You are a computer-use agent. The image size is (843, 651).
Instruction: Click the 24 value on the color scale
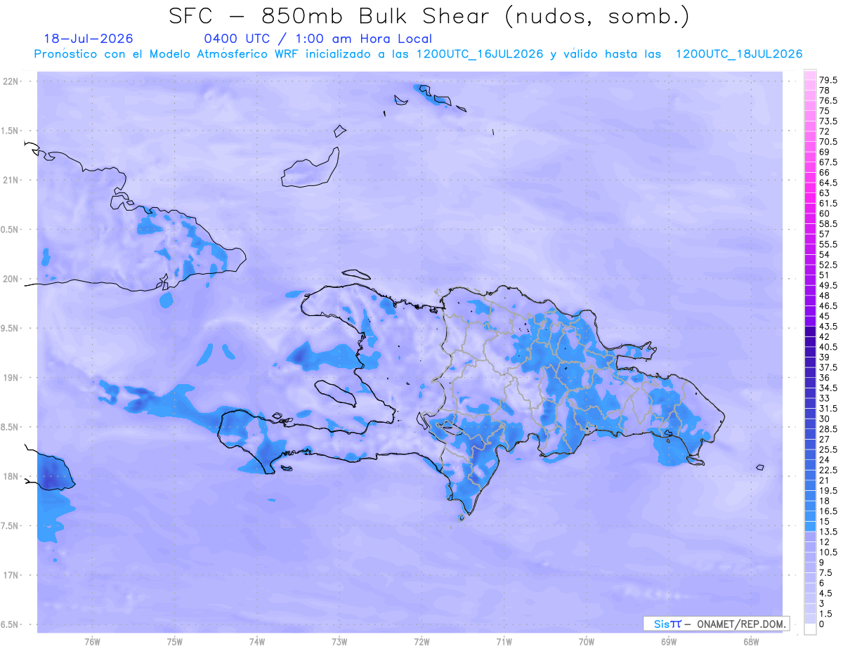click(x=825, y=460)
